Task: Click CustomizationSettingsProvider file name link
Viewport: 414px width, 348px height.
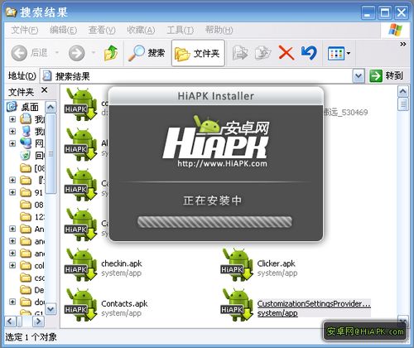Action: 314,303
